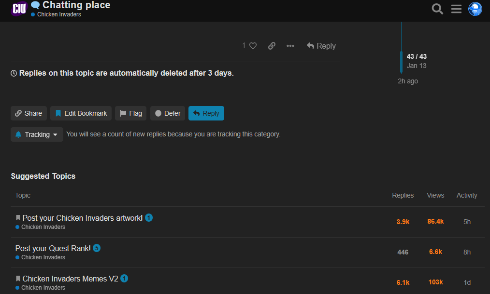This screenshot has height=294, width=490.
Task: Sort suggested topics by Activity column
Action: coord(466,195)
